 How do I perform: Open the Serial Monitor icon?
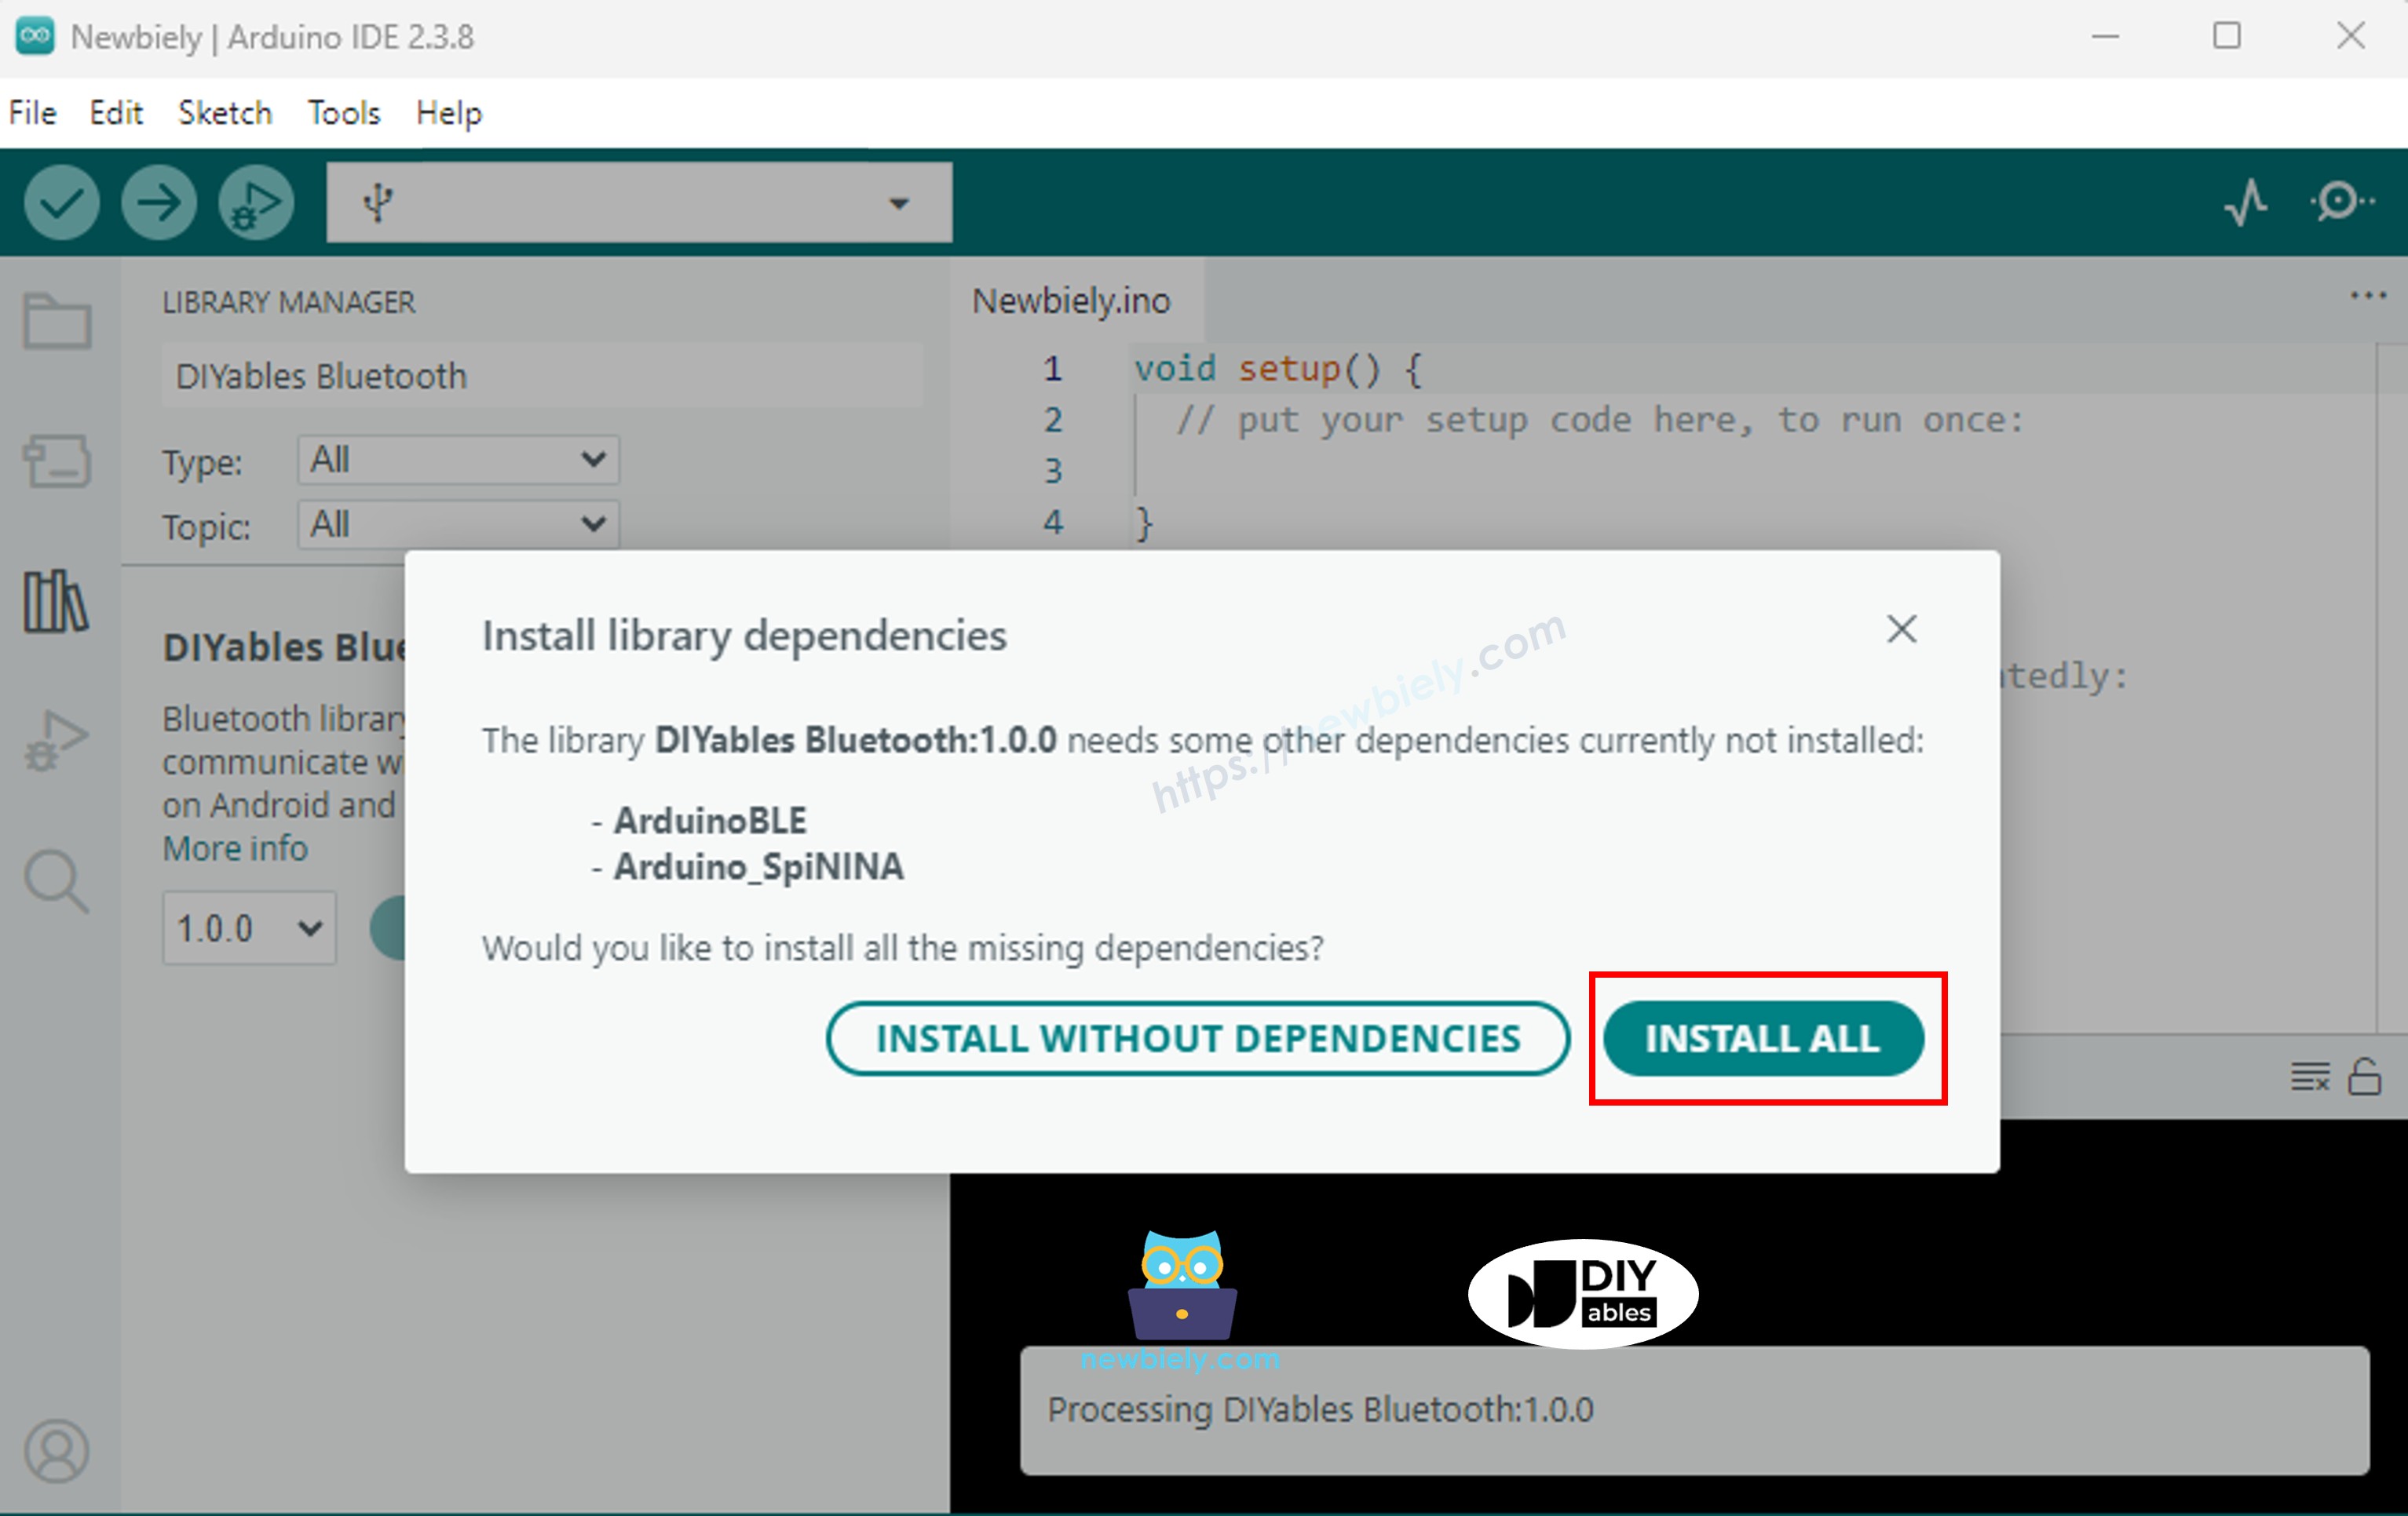2341,202
